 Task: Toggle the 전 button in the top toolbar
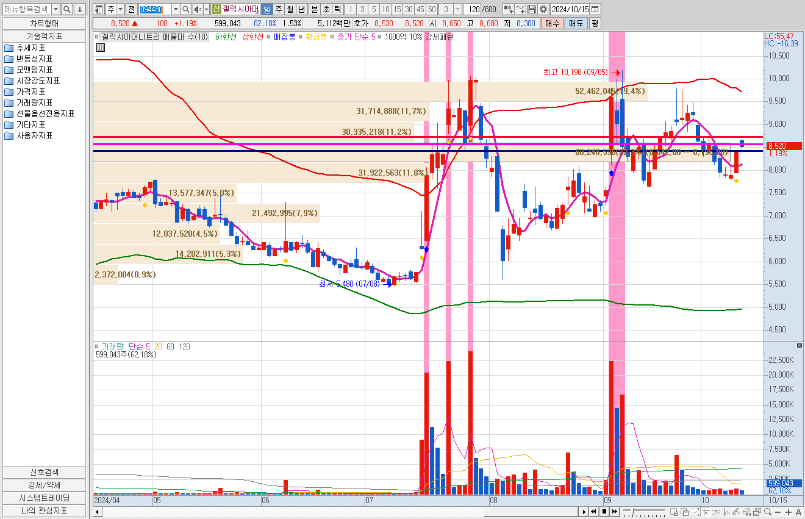pos(132,9)
